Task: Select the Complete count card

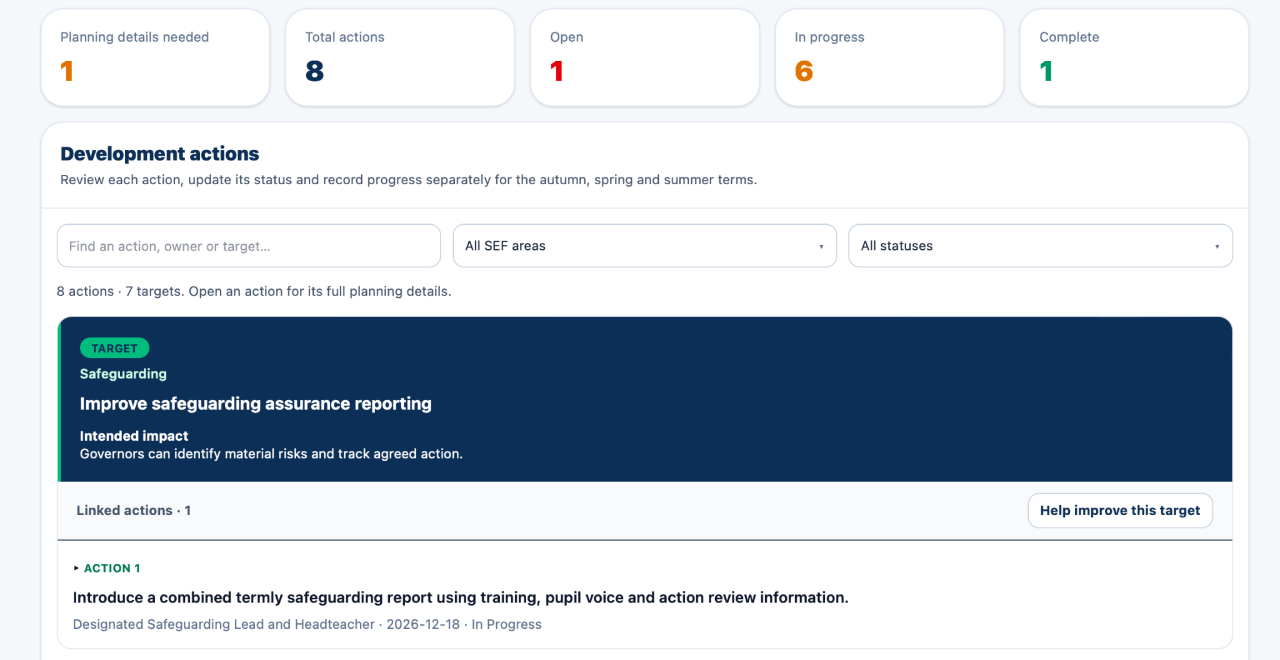Action: (1134, 57)
